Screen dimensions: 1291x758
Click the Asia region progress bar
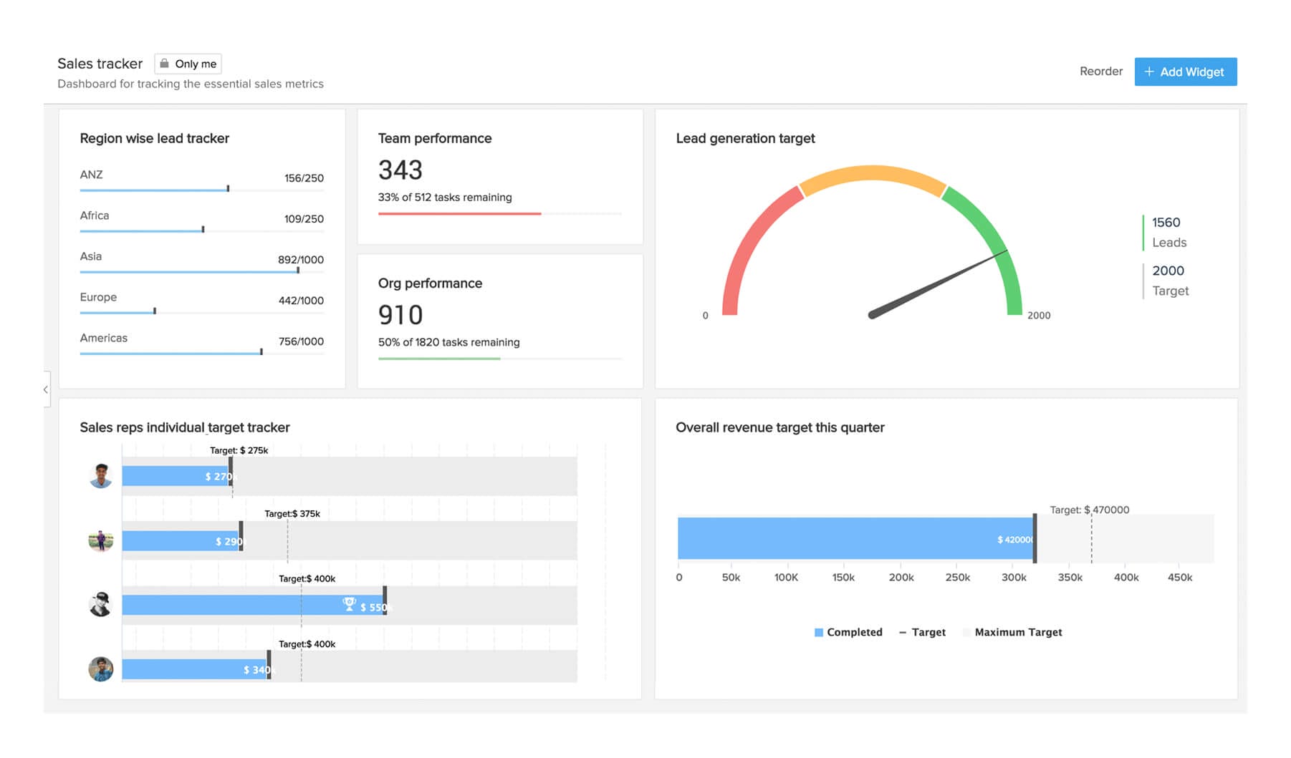[x=189, y=271]
